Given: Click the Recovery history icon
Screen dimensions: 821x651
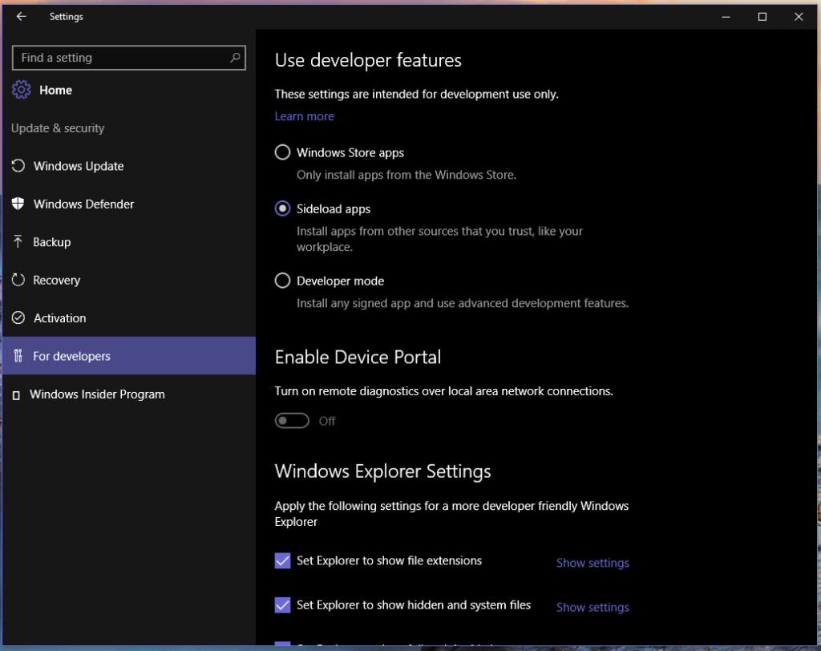Looking at the screenshot, I should (x=18, y=280).
